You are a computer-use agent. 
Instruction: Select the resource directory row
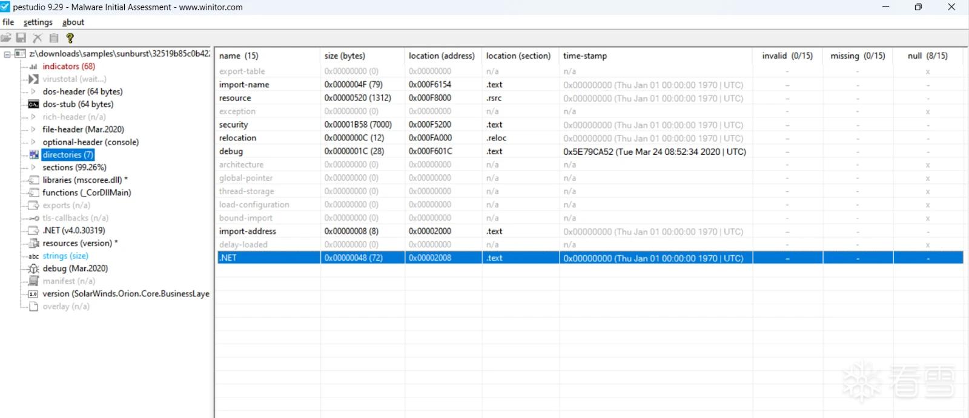[x=590, y=98]
